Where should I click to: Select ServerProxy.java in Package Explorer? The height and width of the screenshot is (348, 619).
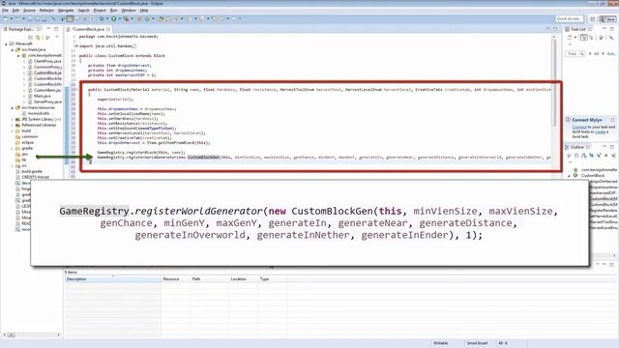47,101
